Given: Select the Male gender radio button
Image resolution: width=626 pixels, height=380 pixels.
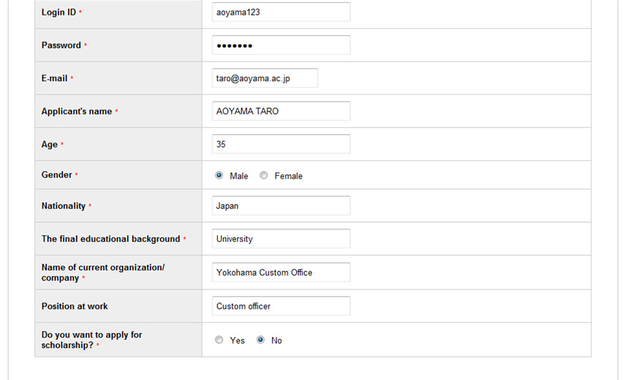Looking at the screenshot, I should (x=219, y=175).
